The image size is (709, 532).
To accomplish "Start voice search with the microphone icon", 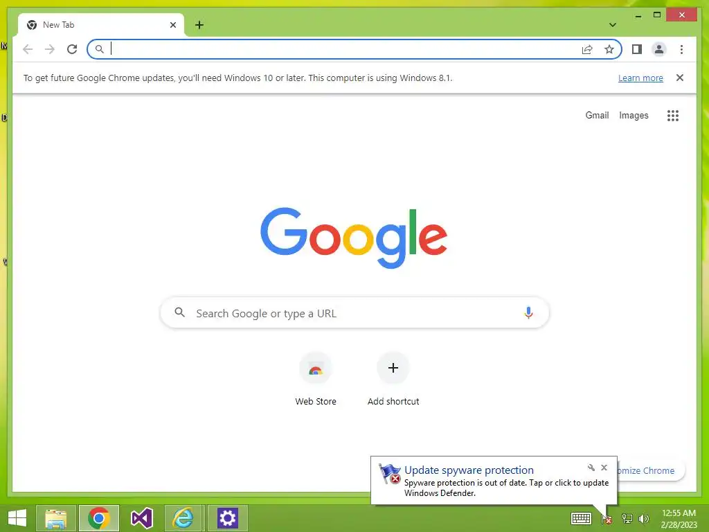I will tap(528, 312).
